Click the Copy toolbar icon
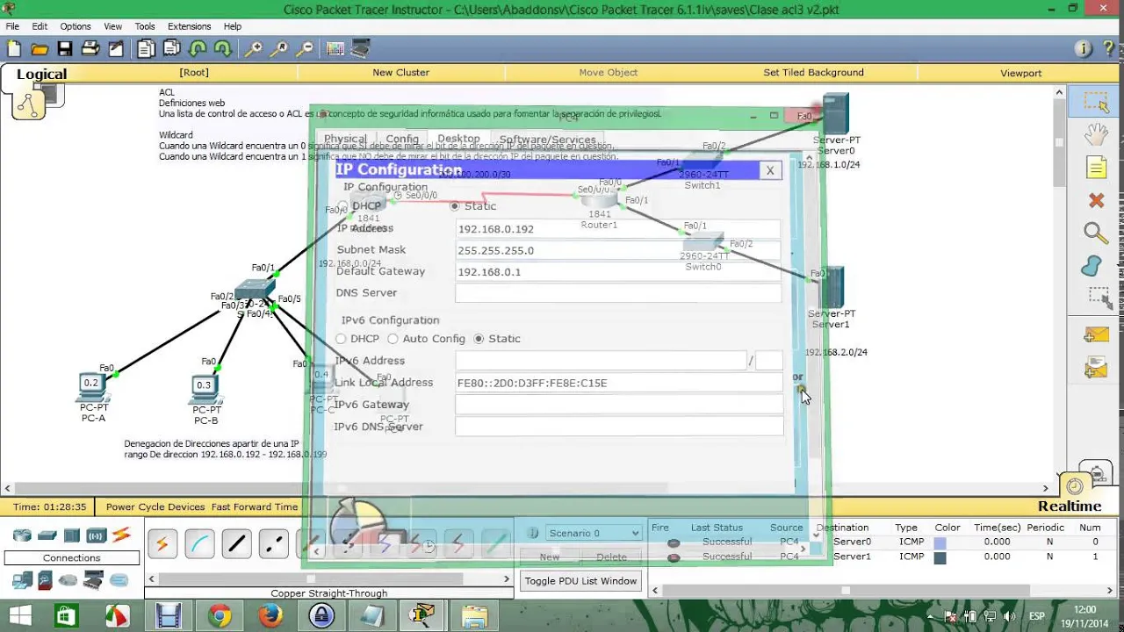Image resolution: width=1124 pixels, height=632 pixels. click(x=146, y=49)
